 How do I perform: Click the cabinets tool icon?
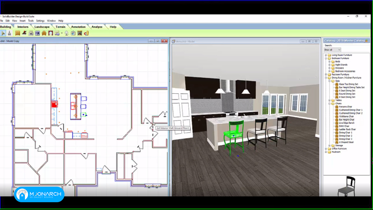pyautogui.click(x=17, y=33)
